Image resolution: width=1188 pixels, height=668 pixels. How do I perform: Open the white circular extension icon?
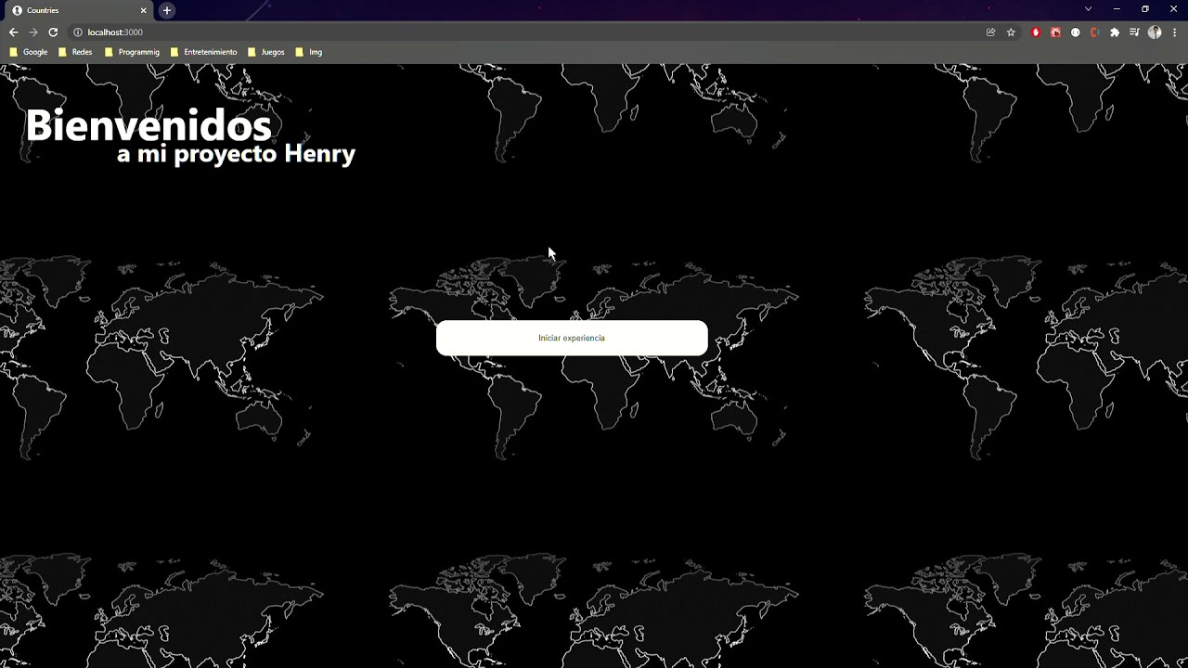(x=1076, y=32)
